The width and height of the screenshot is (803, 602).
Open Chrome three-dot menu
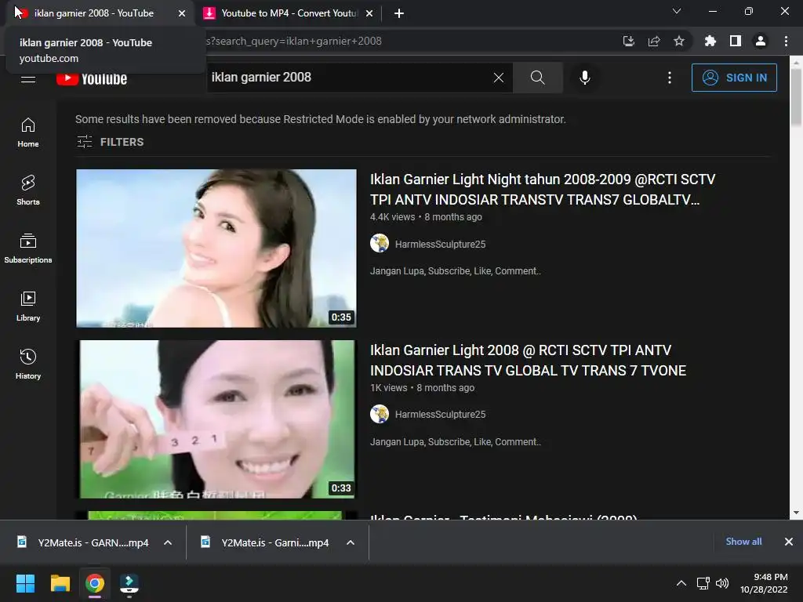pyautogui.click(x=786, y=41)
